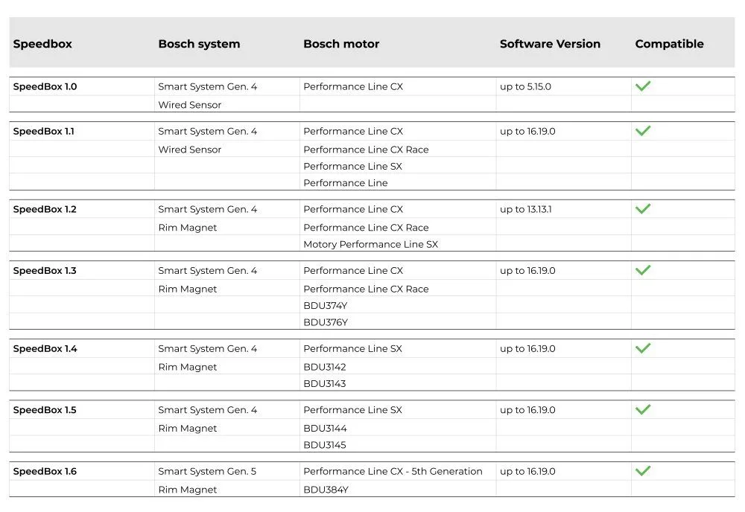
Task: Click 'Motory Performance Line SX' cell
Action: 370,244
